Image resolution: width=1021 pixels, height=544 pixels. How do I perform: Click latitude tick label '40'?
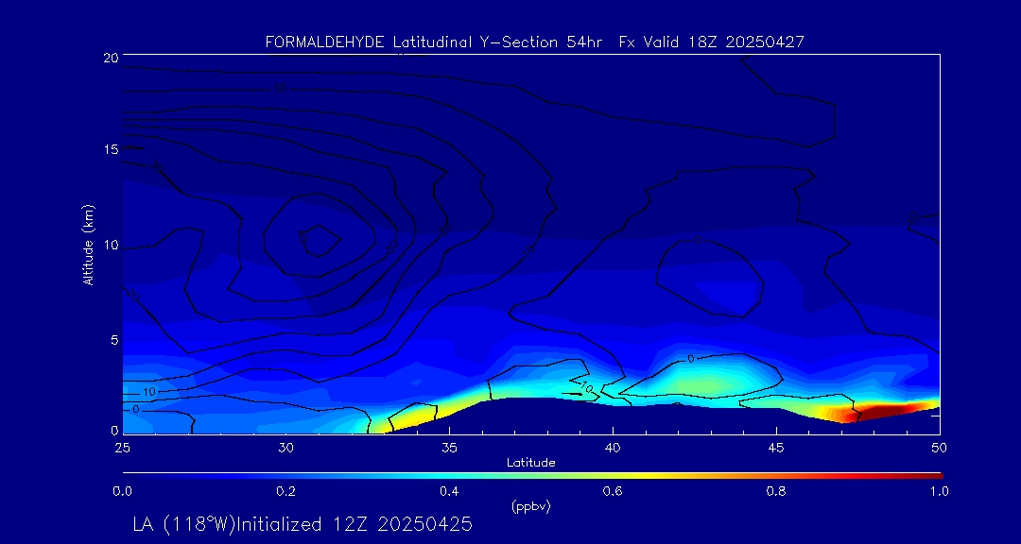pyautogui.click(x=613, y=447)
